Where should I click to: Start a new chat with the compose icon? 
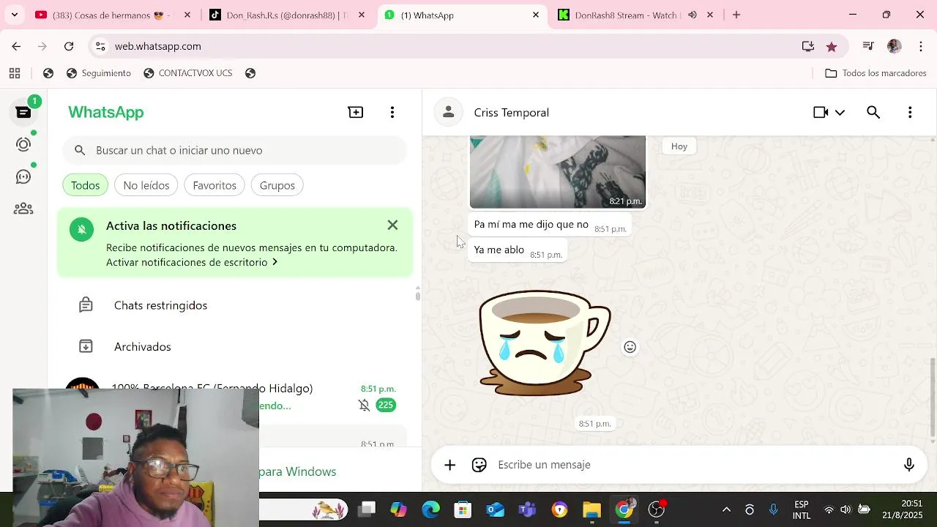pyautogui.click(x=356, y=112)
